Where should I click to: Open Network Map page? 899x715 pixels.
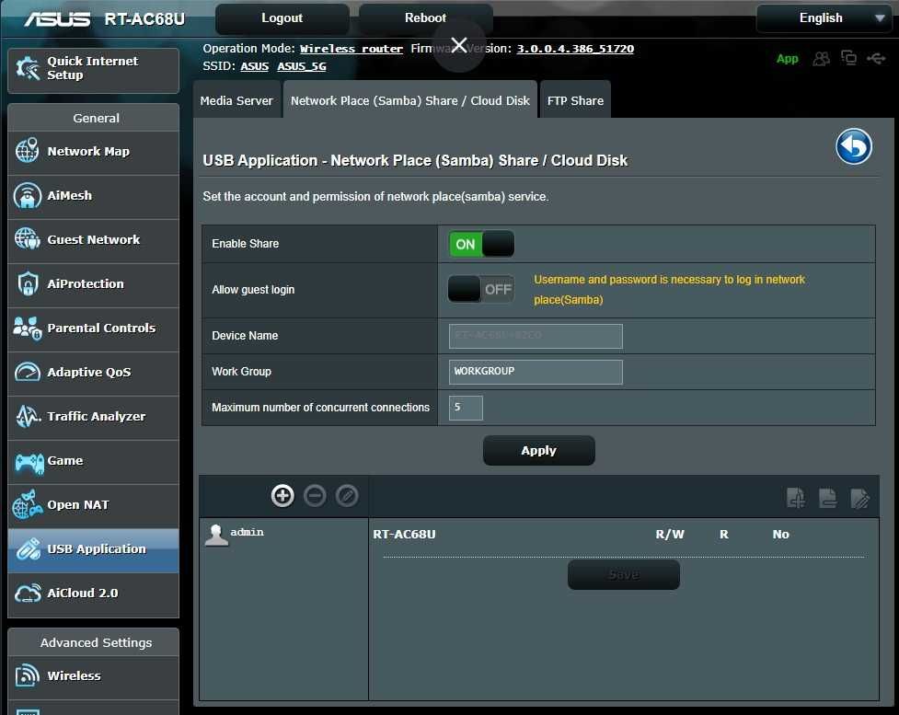(x=94, y=153)
